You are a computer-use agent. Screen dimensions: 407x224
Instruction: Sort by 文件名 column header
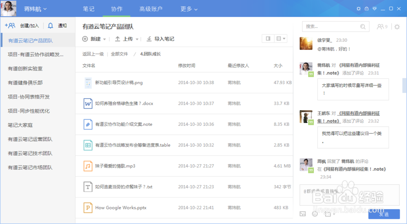click(89, 66)
